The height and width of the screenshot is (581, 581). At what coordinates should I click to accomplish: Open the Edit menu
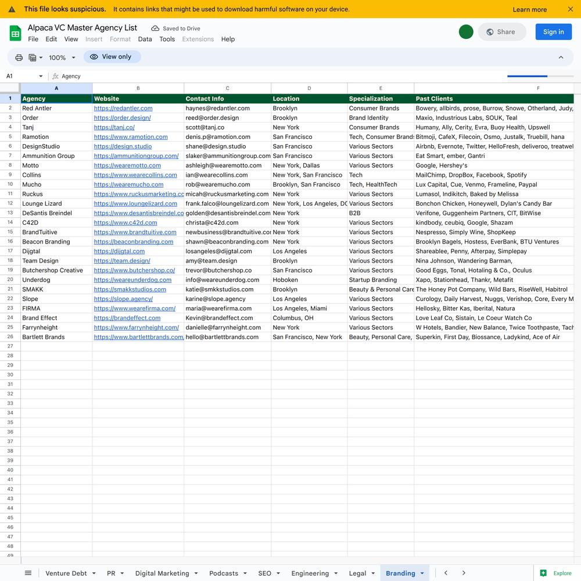[51, 39]
